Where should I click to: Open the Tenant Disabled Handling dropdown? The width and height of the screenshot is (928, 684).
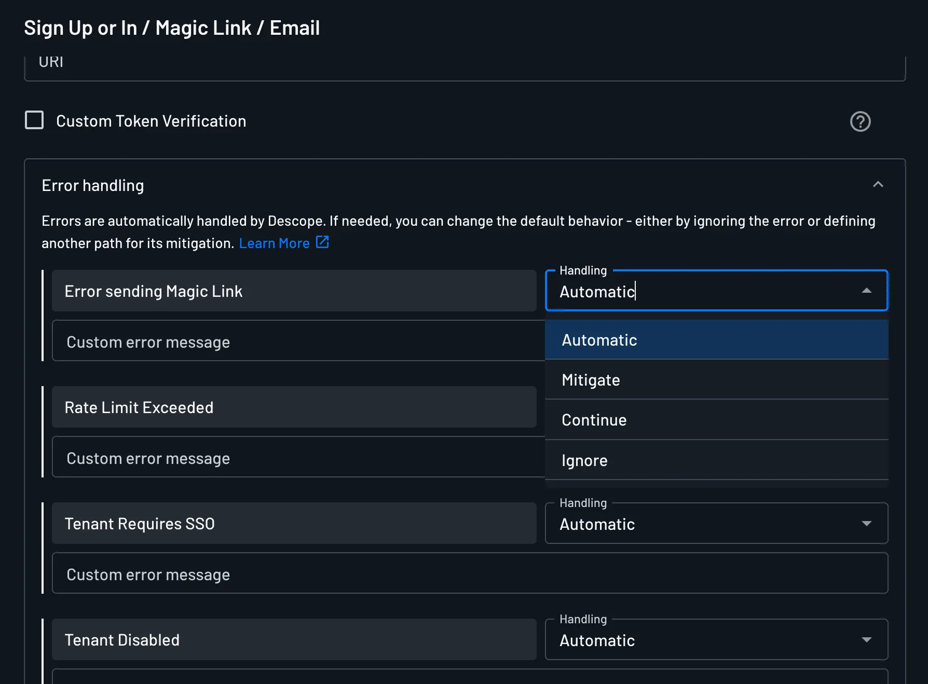click(x=716, y=640)
